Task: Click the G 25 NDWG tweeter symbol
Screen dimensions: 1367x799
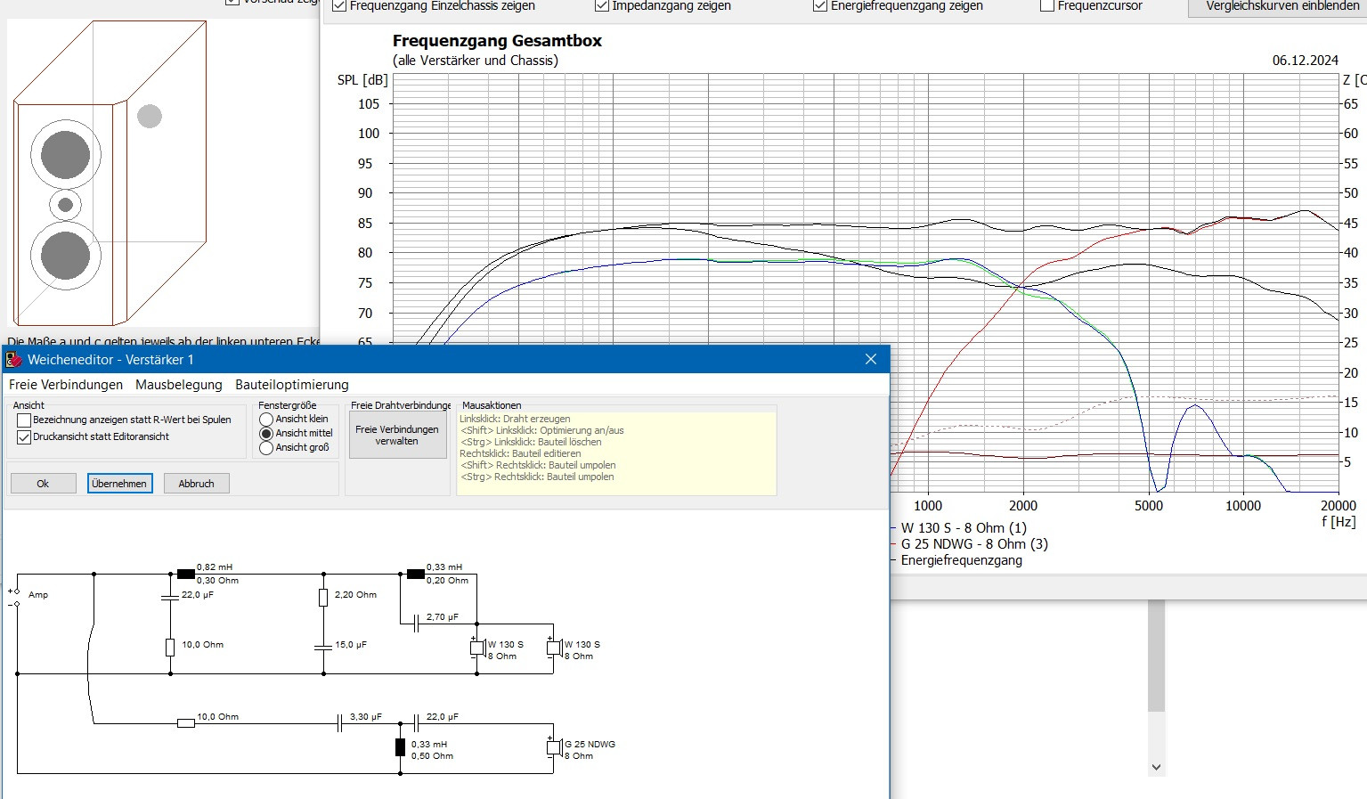Action: click(x=554, y=748)
